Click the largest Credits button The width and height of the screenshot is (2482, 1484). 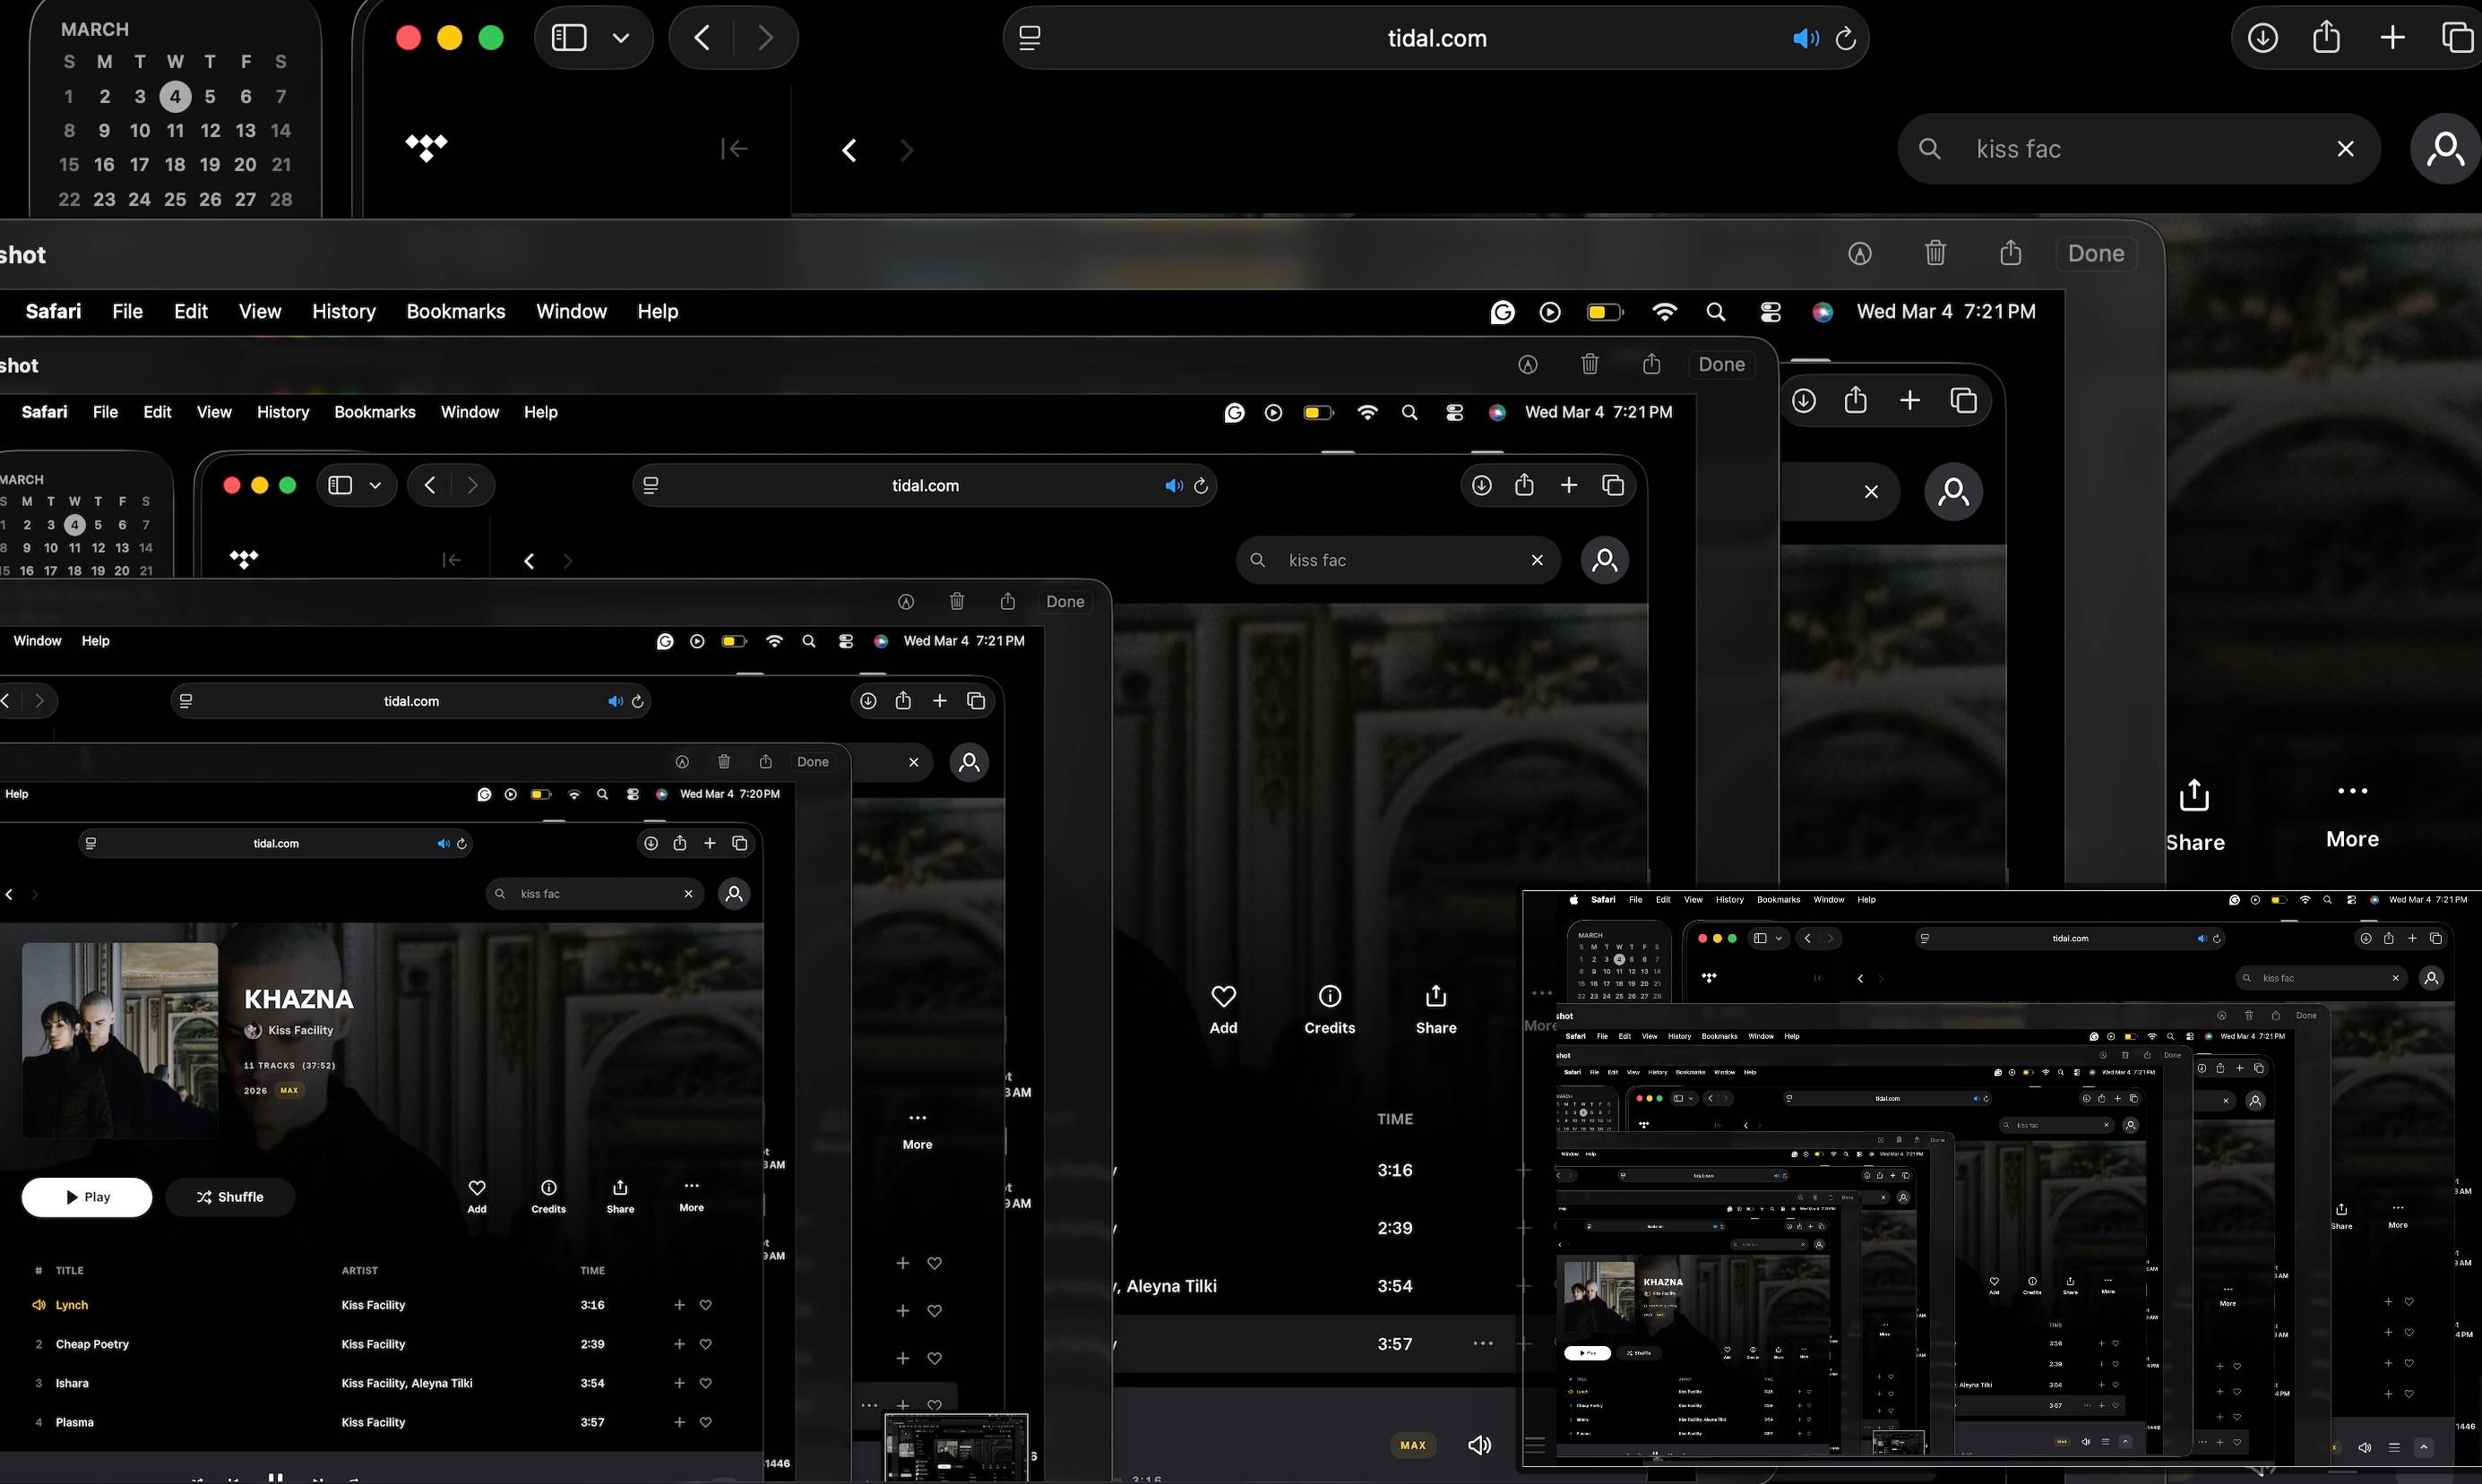1330,1010
